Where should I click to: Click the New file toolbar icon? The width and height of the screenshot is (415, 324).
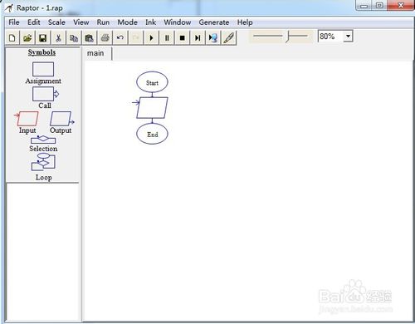coord(12,37)
